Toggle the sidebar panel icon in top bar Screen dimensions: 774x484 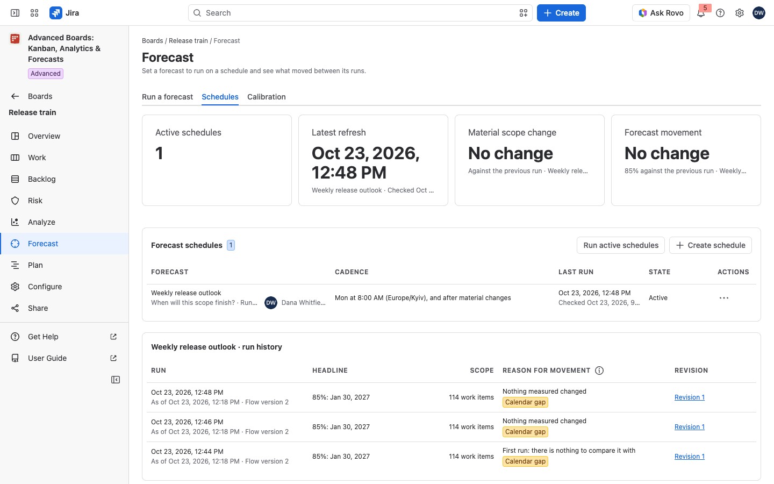tap(15, 13)
